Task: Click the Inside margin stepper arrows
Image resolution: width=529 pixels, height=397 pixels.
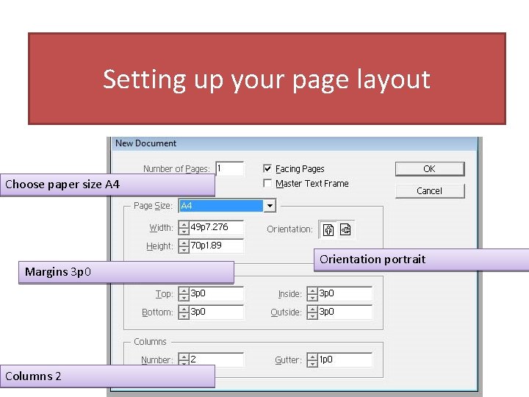Action: click(x=312, y=293)
